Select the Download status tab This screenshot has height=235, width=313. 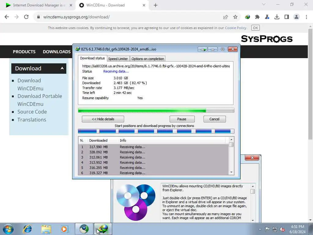click(x=92, y=58)
